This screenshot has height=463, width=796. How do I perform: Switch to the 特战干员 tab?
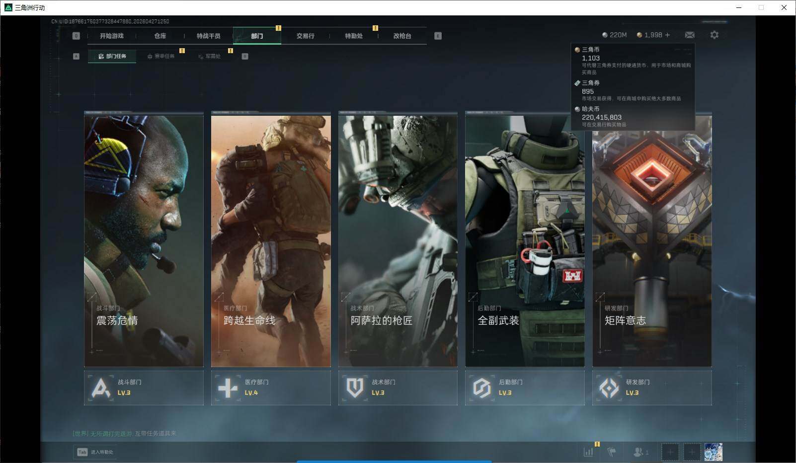click(208, 36)
